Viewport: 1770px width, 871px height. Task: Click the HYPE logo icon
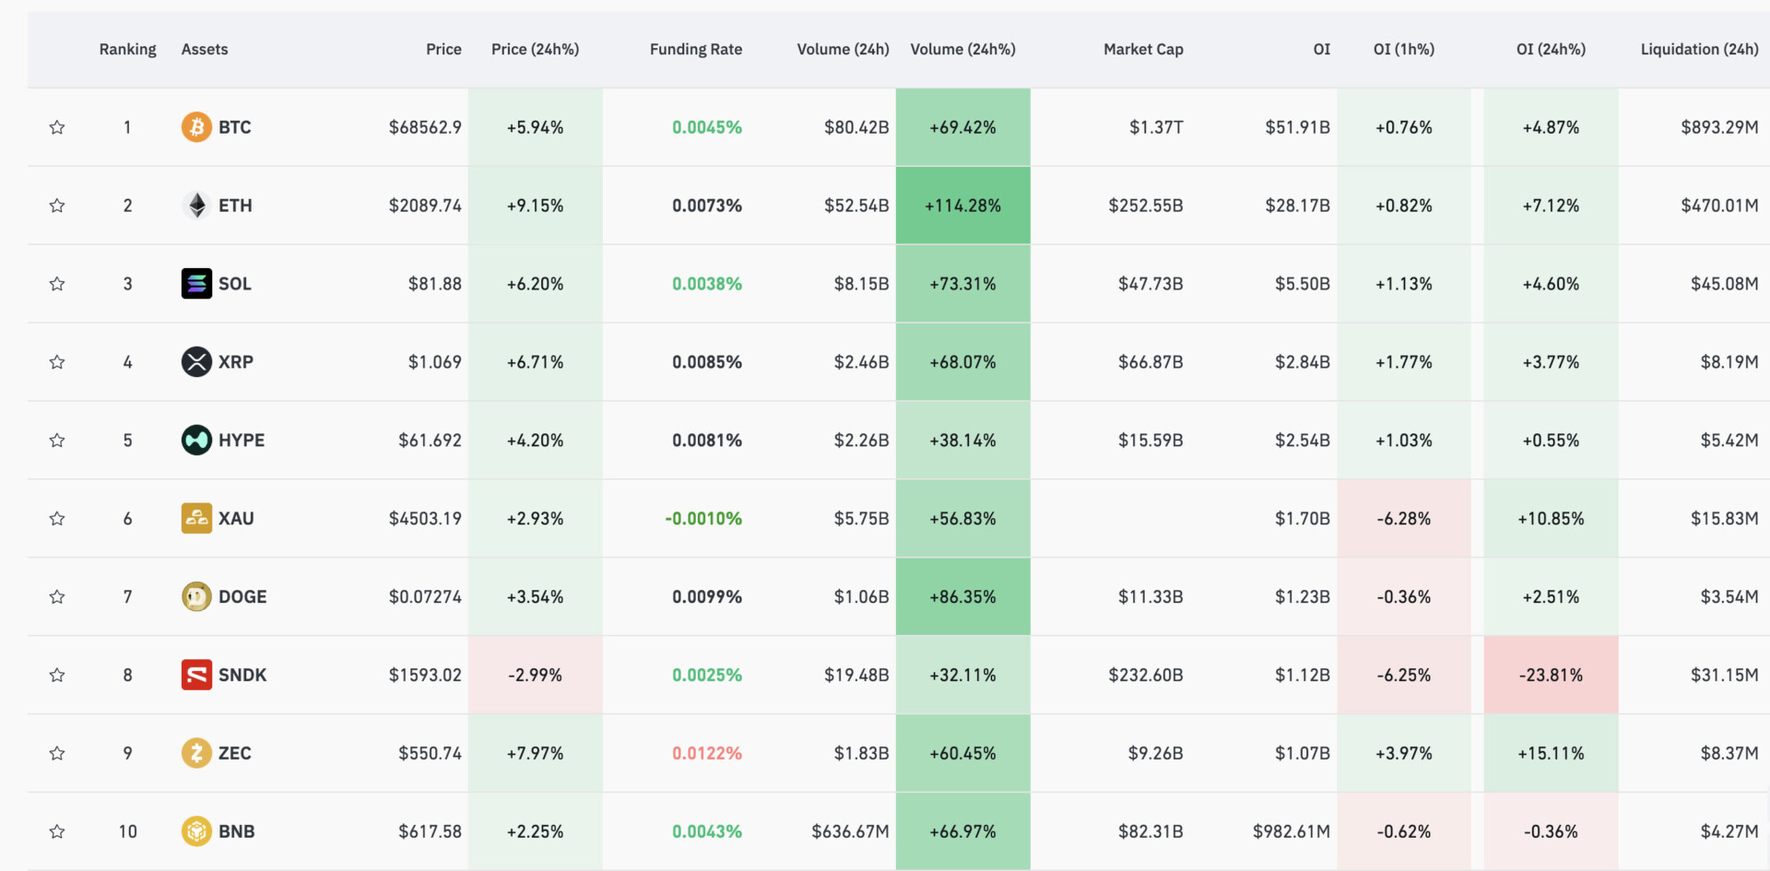pyautogui.click(x=196, y=441)
